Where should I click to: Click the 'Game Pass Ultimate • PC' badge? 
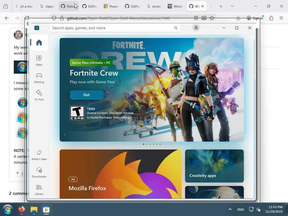91,63
